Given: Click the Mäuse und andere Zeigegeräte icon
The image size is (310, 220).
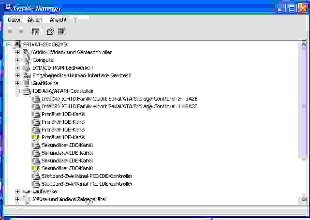Looking at the screenshot, I should tap(27, 199).
